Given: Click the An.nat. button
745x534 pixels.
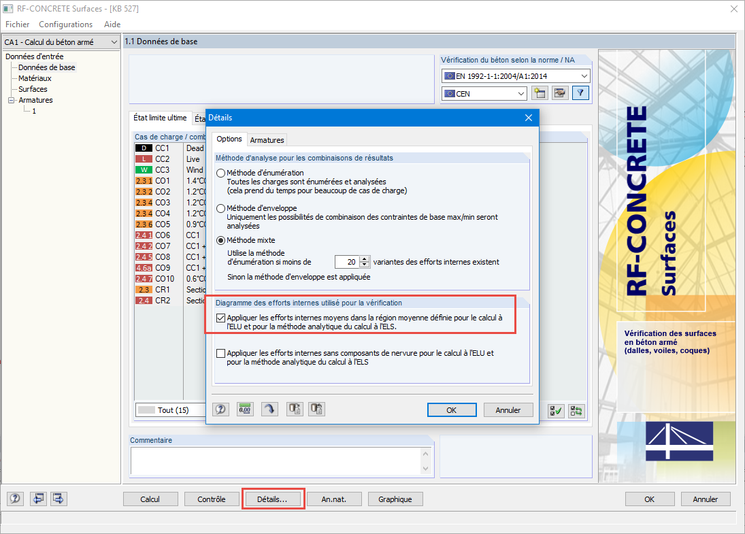Looking at the screenshot, I should coord(334,499).
